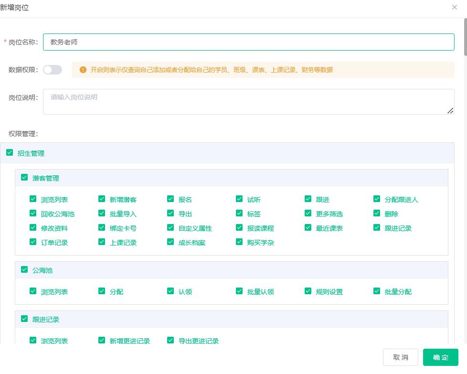Screen dimensions: 467x374
Task: Uncheck the 报名 checkbox
Action: (x=170, y=199)
